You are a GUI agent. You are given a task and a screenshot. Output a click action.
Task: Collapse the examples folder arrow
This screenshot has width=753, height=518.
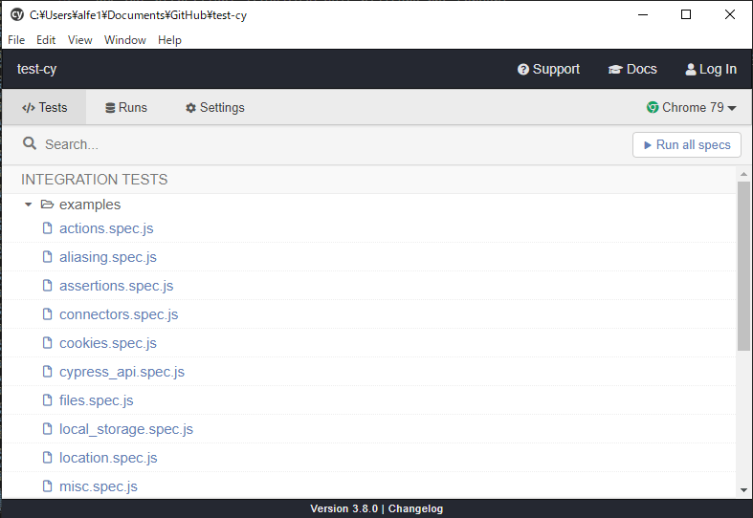pos(29,205)
